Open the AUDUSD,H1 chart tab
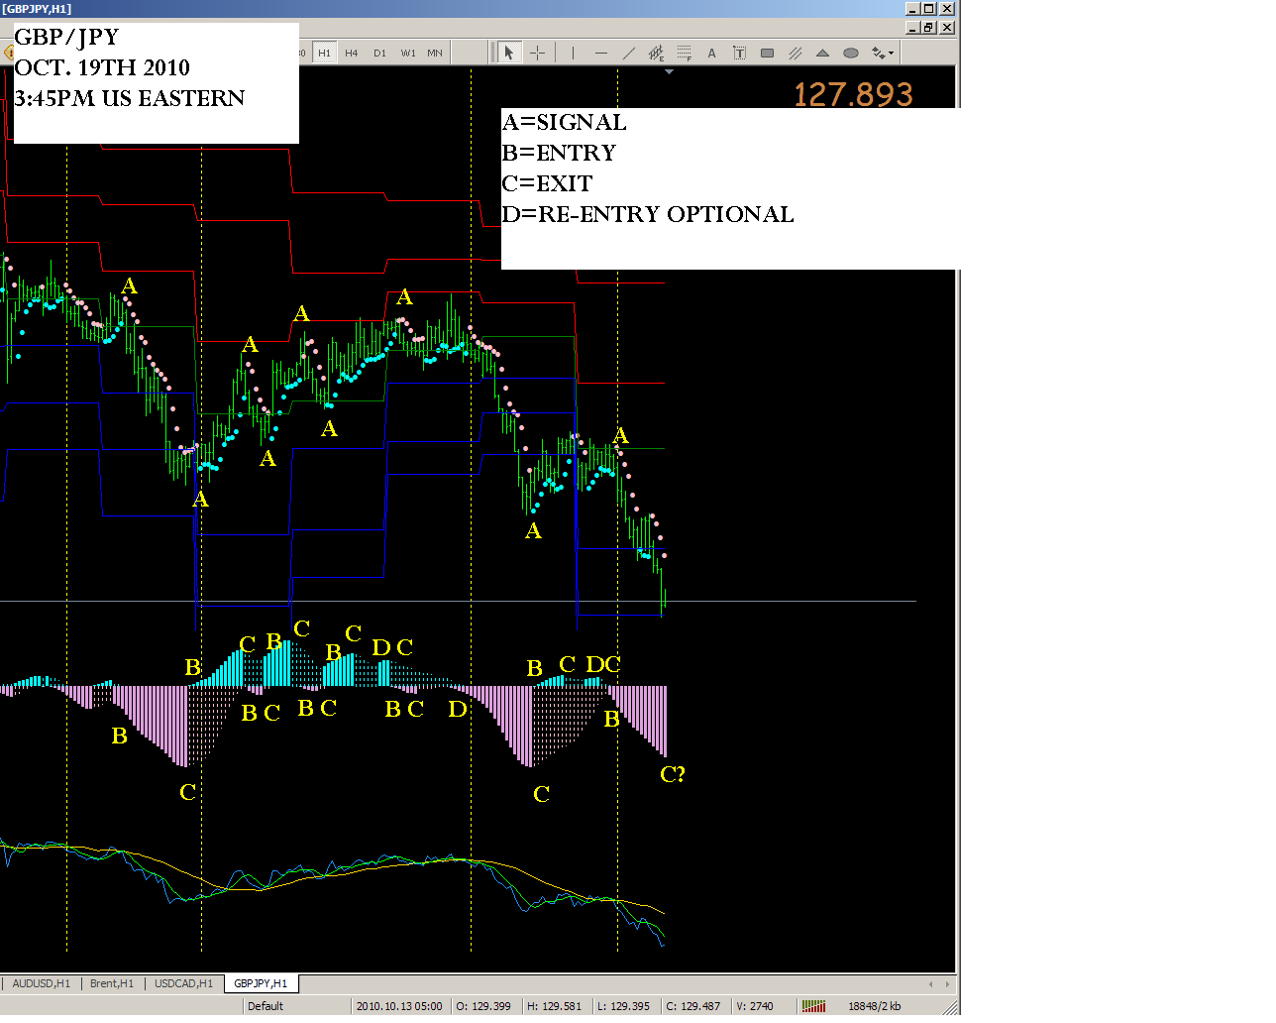This screenshot has width=1276, height=1023. point(42,983)
